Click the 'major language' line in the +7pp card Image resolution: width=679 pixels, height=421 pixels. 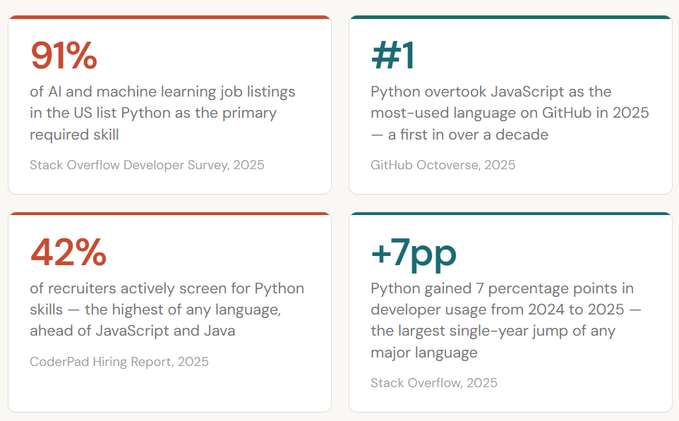coord(423,353)
